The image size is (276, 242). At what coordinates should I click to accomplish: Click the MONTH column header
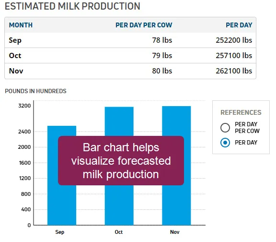[x=21, y=25]
